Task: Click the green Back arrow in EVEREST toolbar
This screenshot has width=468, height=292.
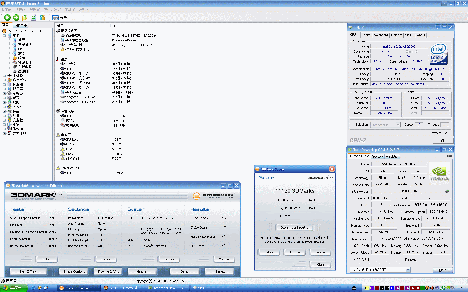Action: point(8,18)
